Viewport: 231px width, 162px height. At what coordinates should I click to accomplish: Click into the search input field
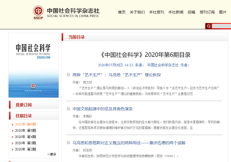pyautogui.click(x=221, y=26)
